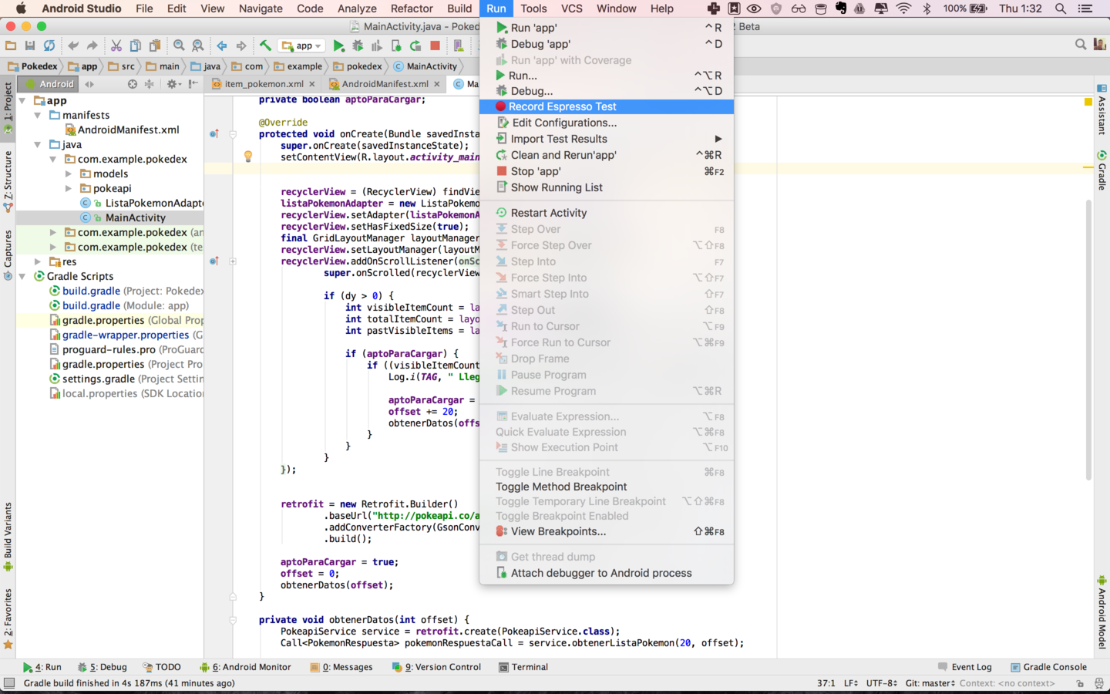Open the Project panel settings gear dropdown
The width and height of the screenshot is (1110, 694).
click(174, 84)
